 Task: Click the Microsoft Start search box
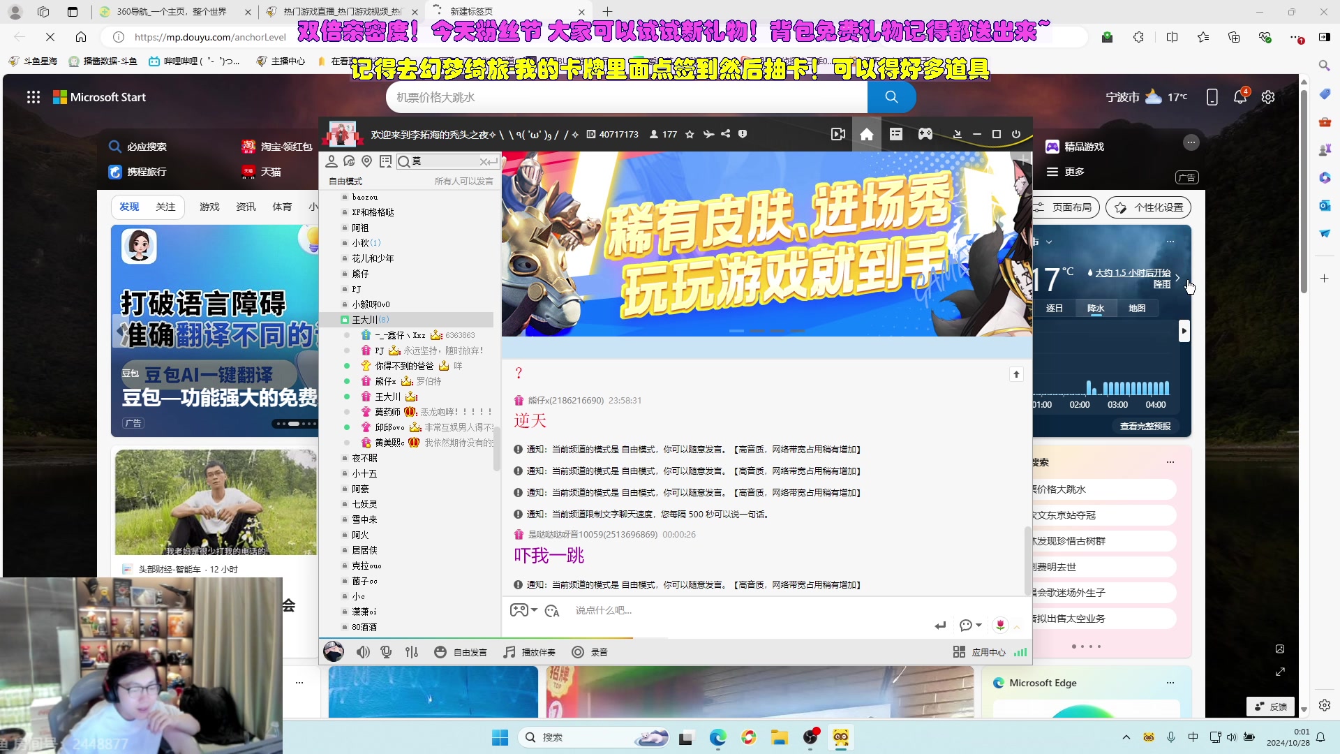pos(627,97)
